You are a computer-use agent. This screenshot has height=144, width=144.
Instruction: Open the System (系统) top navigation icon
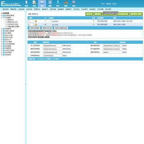pos(27,4)
